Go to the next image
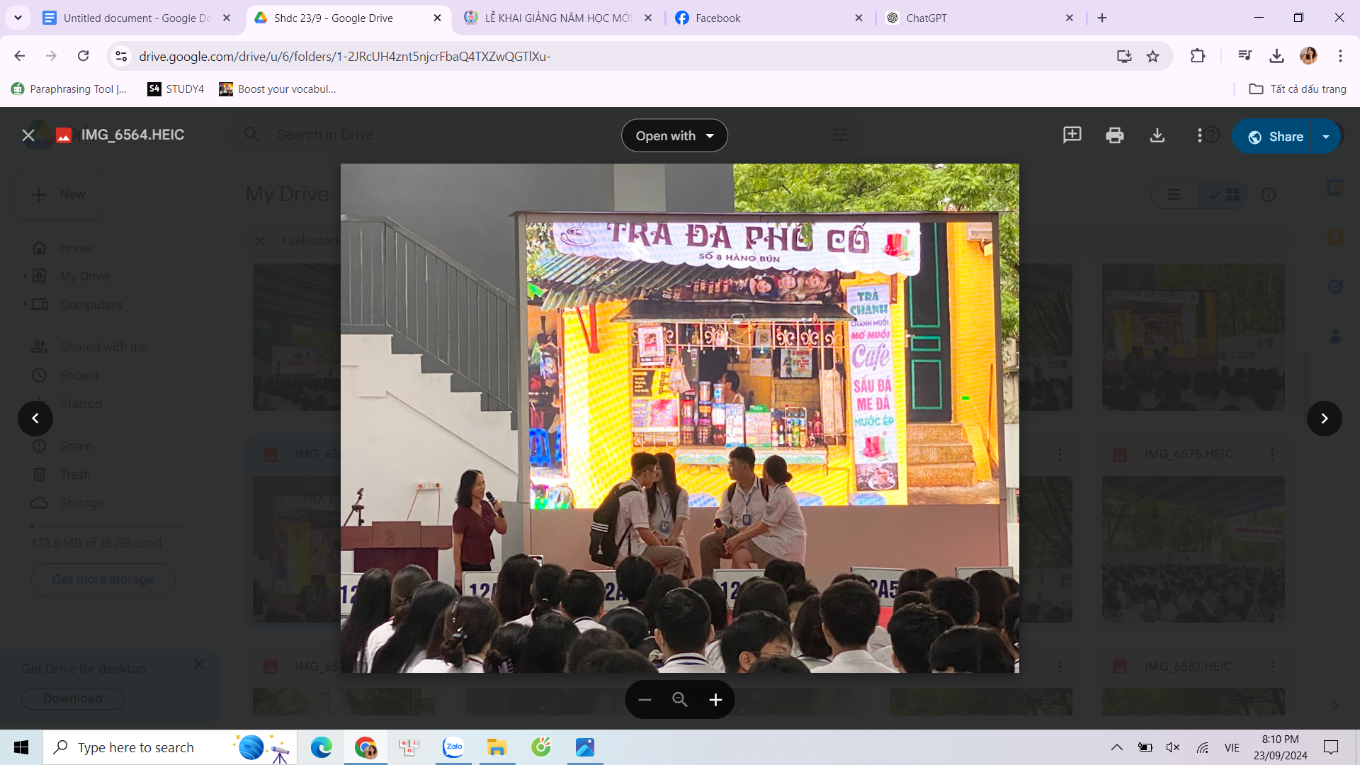Viewport: 1360px width, 765px height. pos(1324,419)
